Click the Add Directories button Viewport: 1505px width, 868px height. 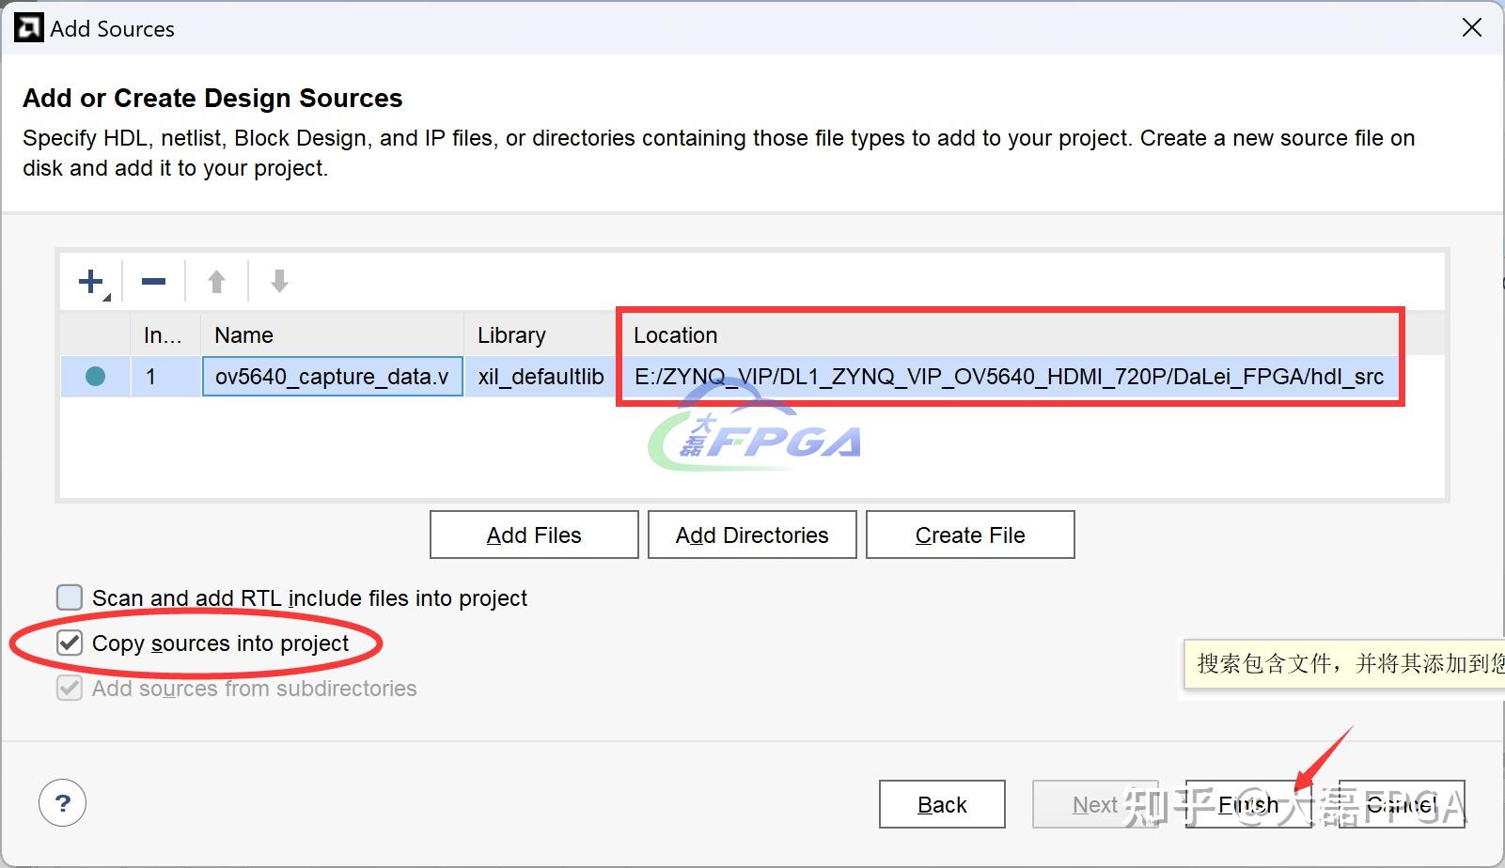pos(750,535)
